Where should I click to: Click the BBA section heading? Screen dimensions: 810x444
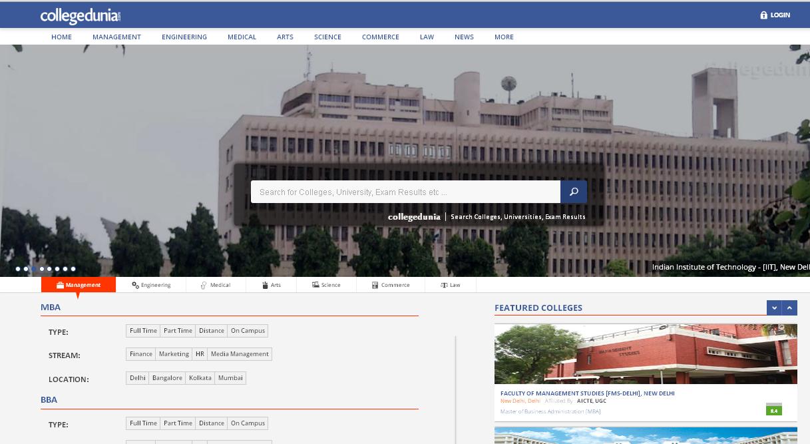point(49,400)
